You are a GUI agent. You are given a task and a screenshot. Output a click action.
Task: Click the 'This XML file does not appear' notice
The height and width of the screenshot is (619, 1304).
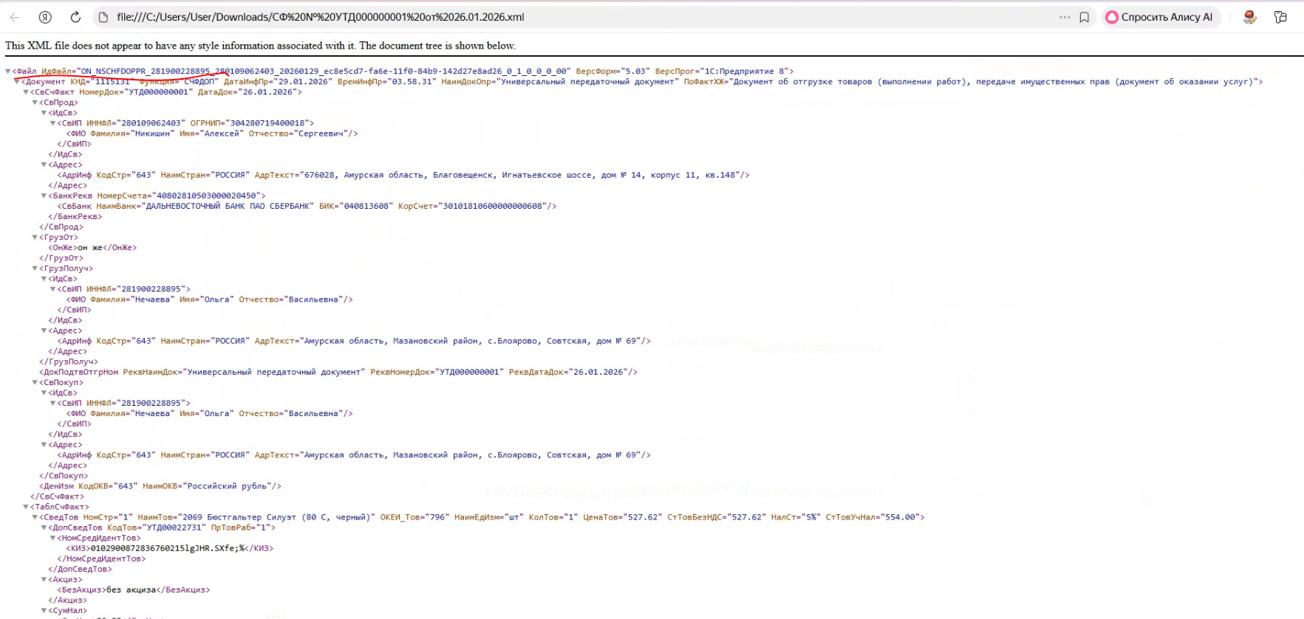[x=260, y=46]
